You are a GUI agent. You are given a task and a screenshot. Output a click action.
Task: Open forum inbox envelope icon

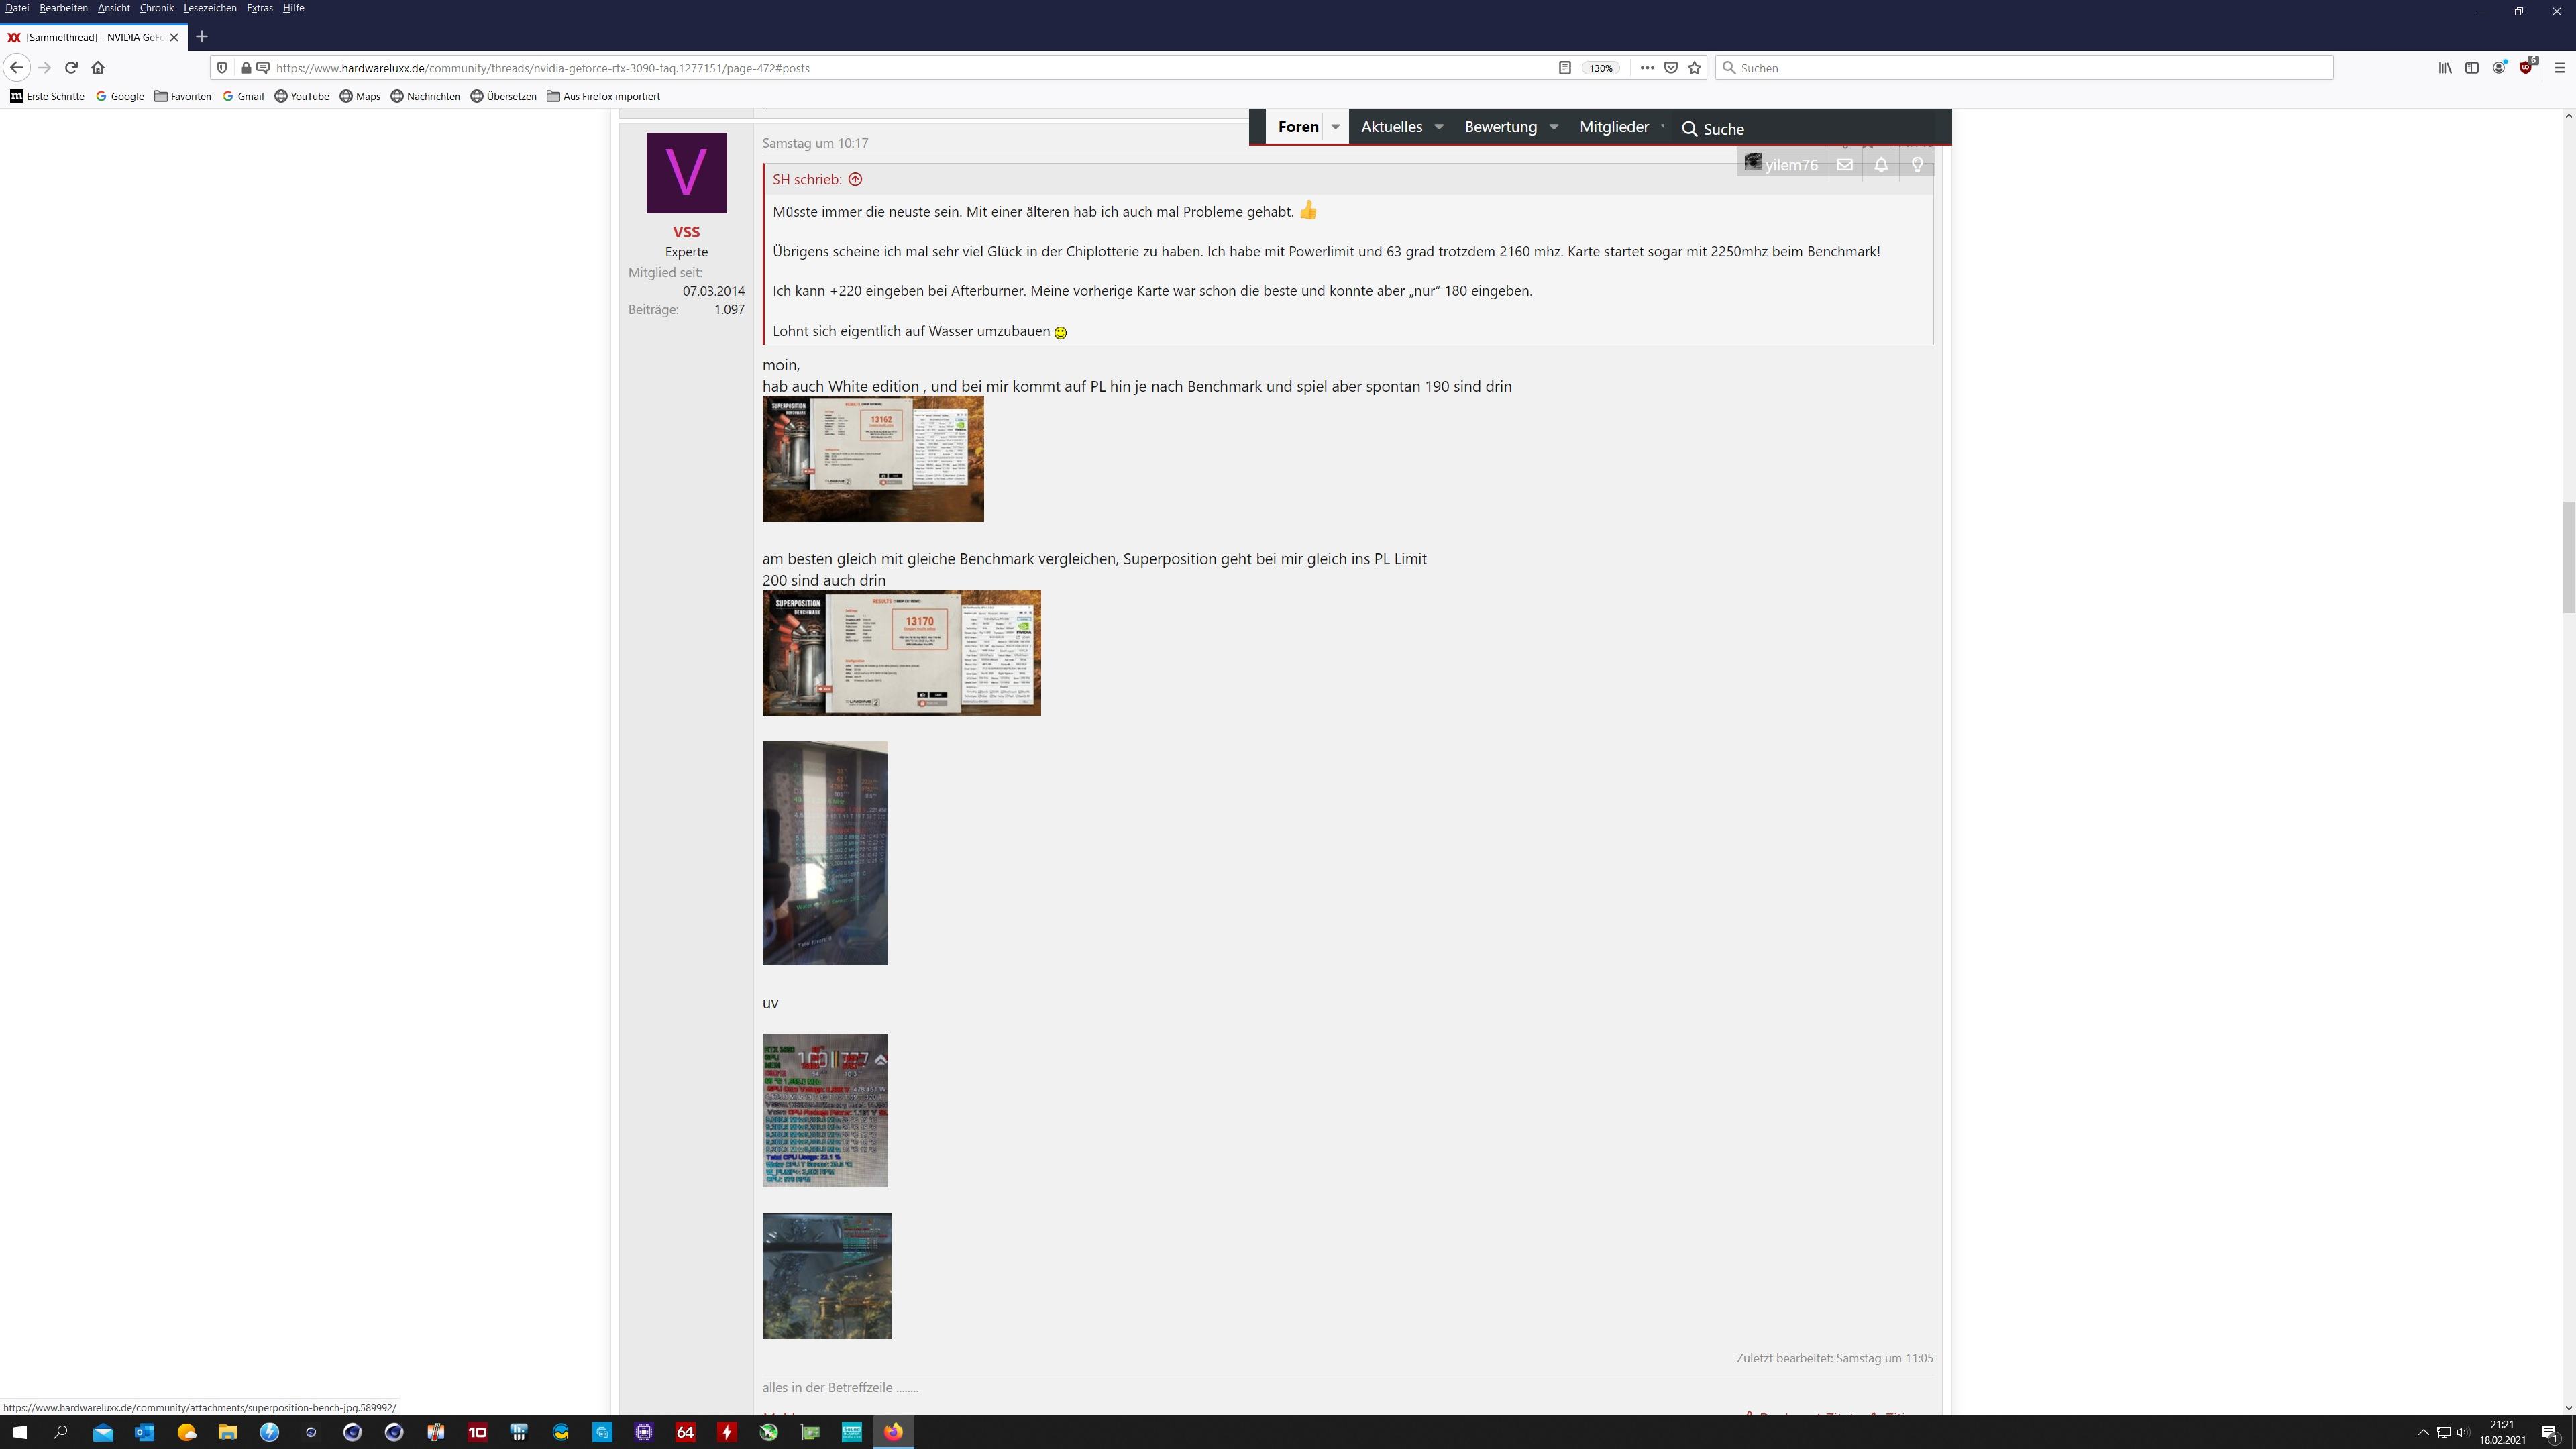[1844, 165]
